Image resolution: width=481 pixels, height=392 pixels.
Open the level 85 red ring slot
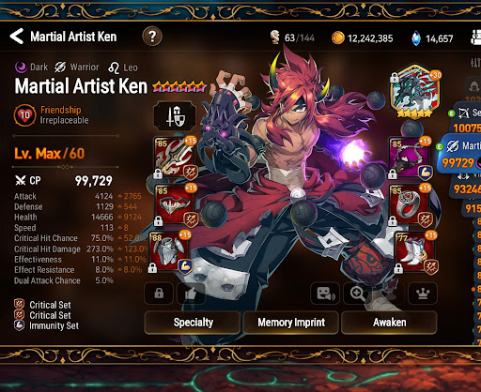(x=410, y=204)
